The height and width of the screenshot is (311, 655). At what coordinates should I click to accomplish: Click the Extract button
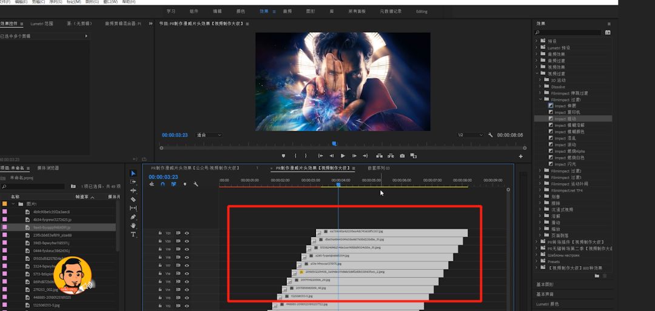pos(391,156)
